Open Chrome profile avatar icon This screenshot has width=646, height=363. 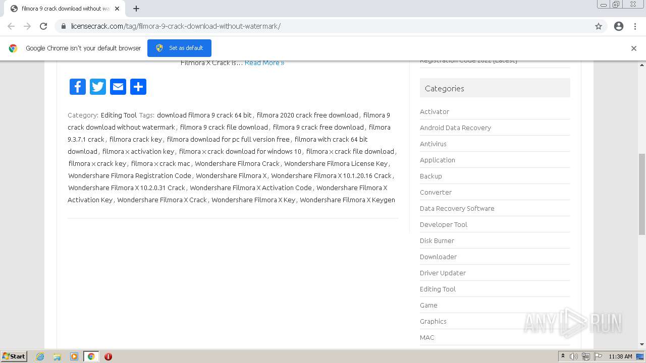tap(619, 26)
